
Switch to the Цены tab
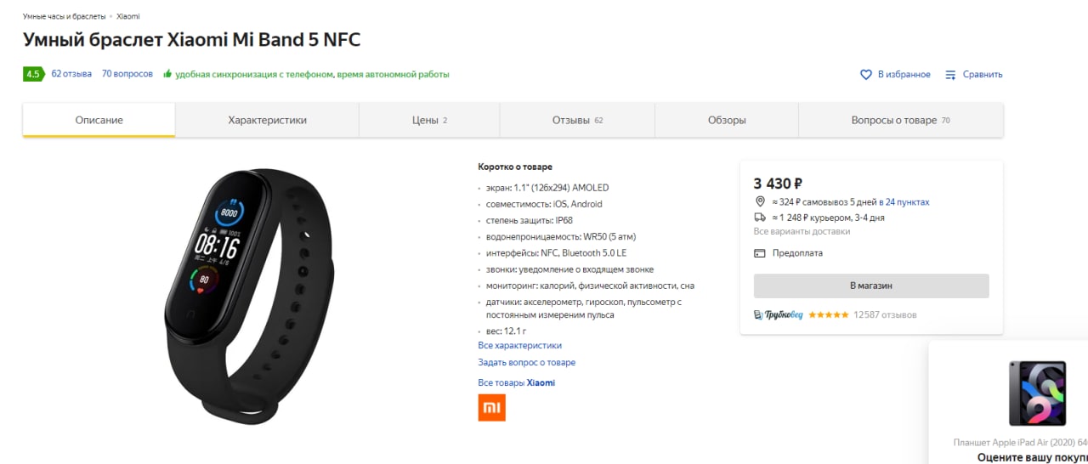428,121
